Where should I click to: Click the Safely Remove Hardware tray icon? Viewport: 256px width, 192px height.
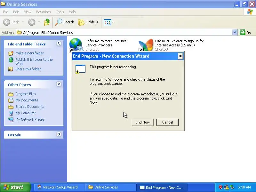(232, 187)
